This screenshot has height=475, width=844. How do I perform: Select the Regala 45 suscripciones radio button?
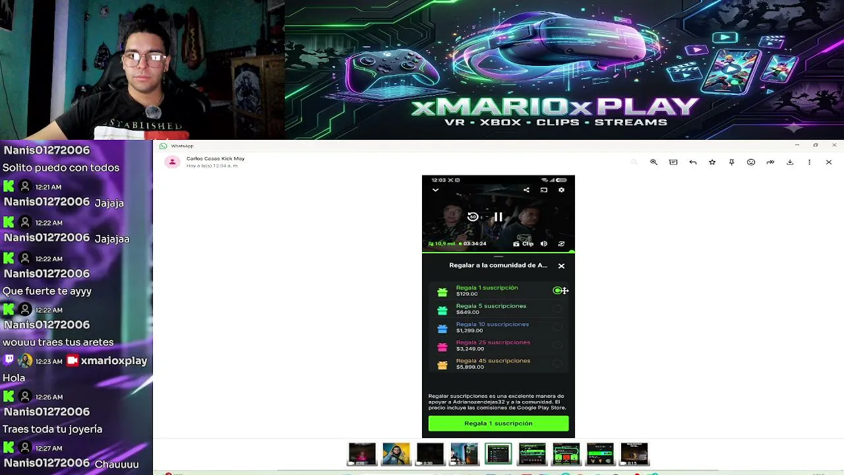[558, 364]
